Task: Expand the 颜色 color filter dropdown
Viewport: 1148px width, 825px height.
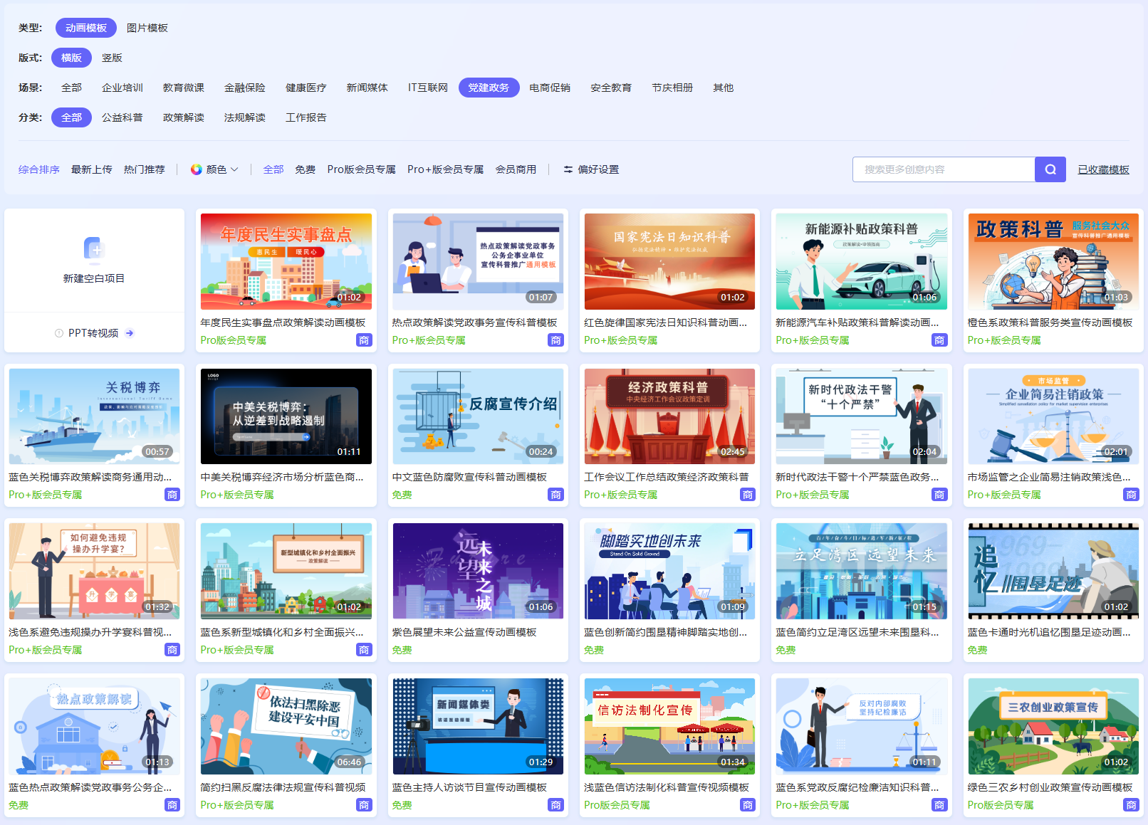Action: point(215,169)
